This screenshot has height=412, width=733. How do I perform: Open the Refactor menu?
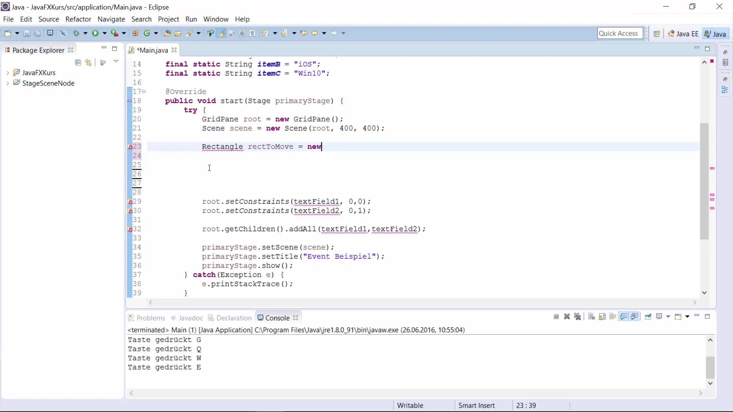click(78, 19)
